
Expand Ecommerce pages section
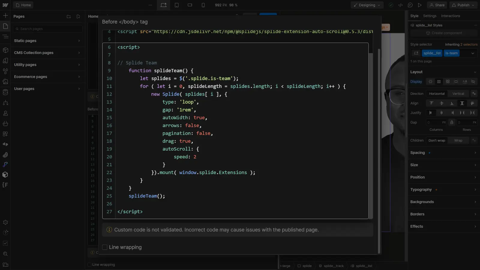pyautogui.click(x=47, y=77)
